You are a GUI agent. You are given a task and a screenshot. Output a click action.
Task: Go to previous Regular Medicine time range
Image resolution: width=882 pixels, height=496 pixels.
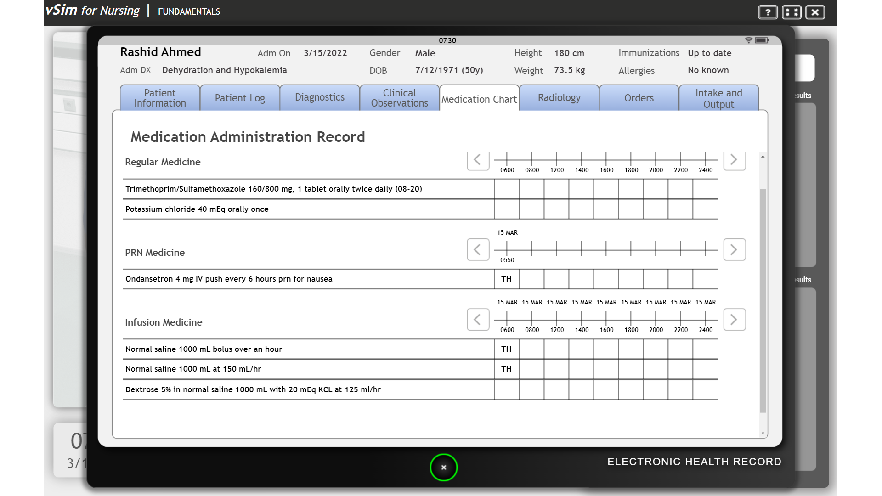[x=478, y=160]
